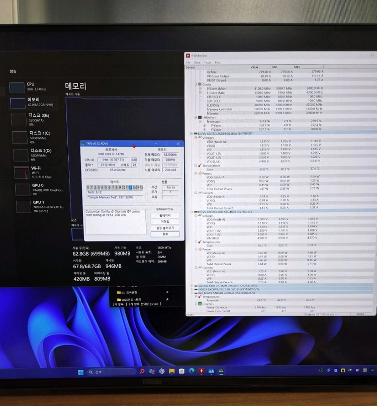Select 디스크 0(E:) in Task Manager sidebar

point(35,120)
